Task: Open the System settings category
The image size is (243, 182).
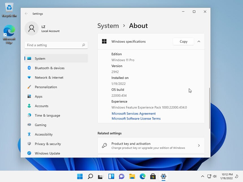Action: coord(56,58)
